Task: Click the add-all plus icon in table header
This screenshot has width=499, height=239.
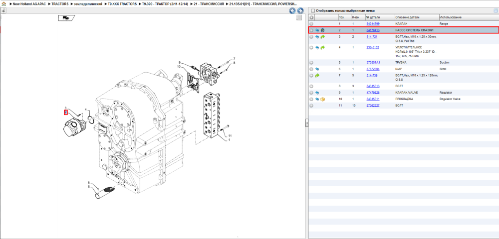Action: click(311, 17)
